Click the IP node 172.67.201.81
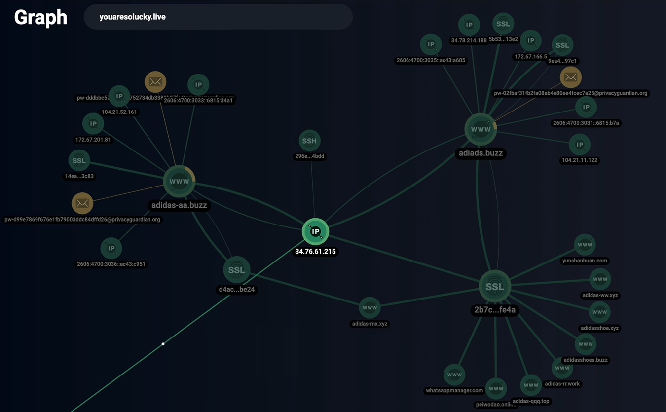The width and height of the screenshot is (666, 412). [x=93, y=124]
